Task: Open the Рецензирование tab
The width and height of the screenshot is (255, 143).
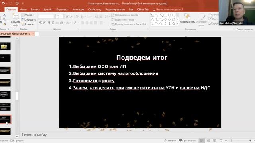Action: point(115,10)
